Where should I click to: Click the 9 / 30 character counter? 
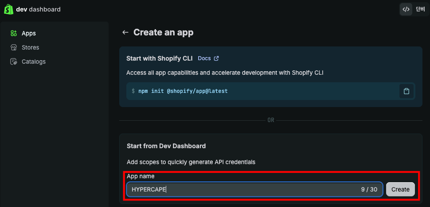[x=369, y=189]
